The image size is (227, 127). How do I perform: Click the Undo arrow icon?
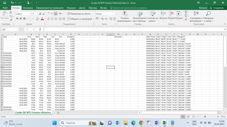coord(12,3)
